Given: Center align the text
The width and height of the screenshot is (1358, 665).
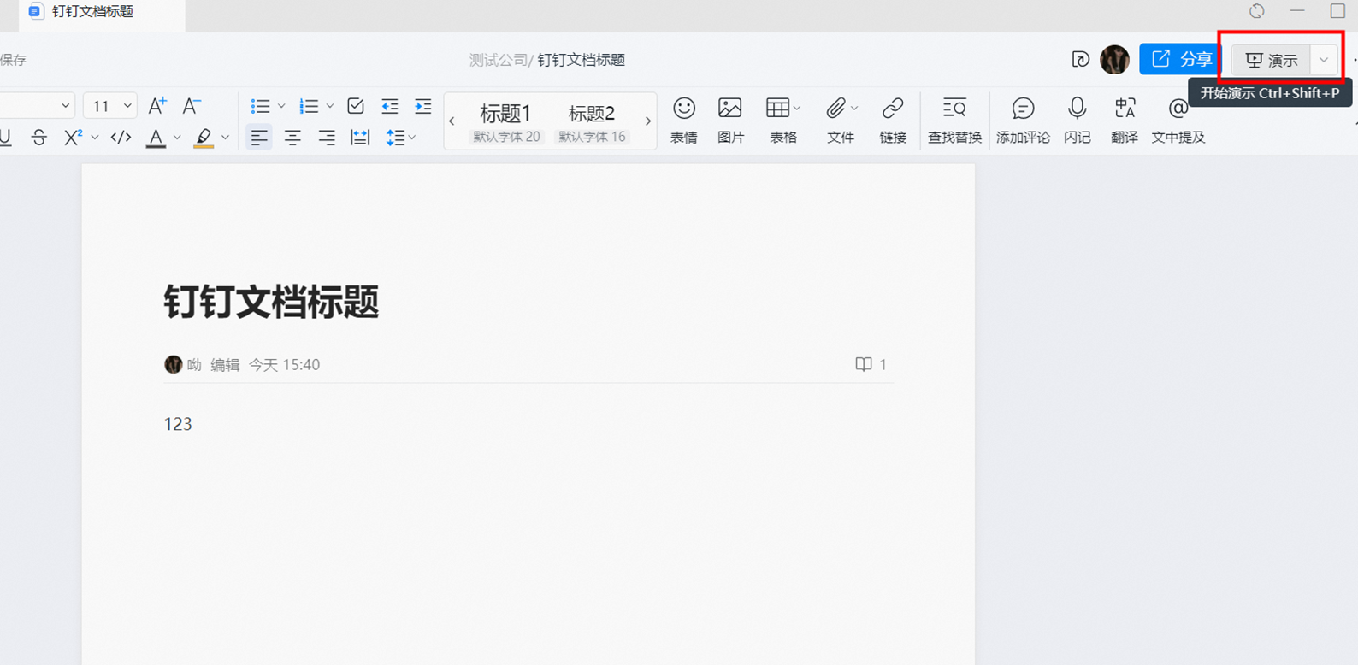Looking at the screenshot, I should [x=292, y=138].
